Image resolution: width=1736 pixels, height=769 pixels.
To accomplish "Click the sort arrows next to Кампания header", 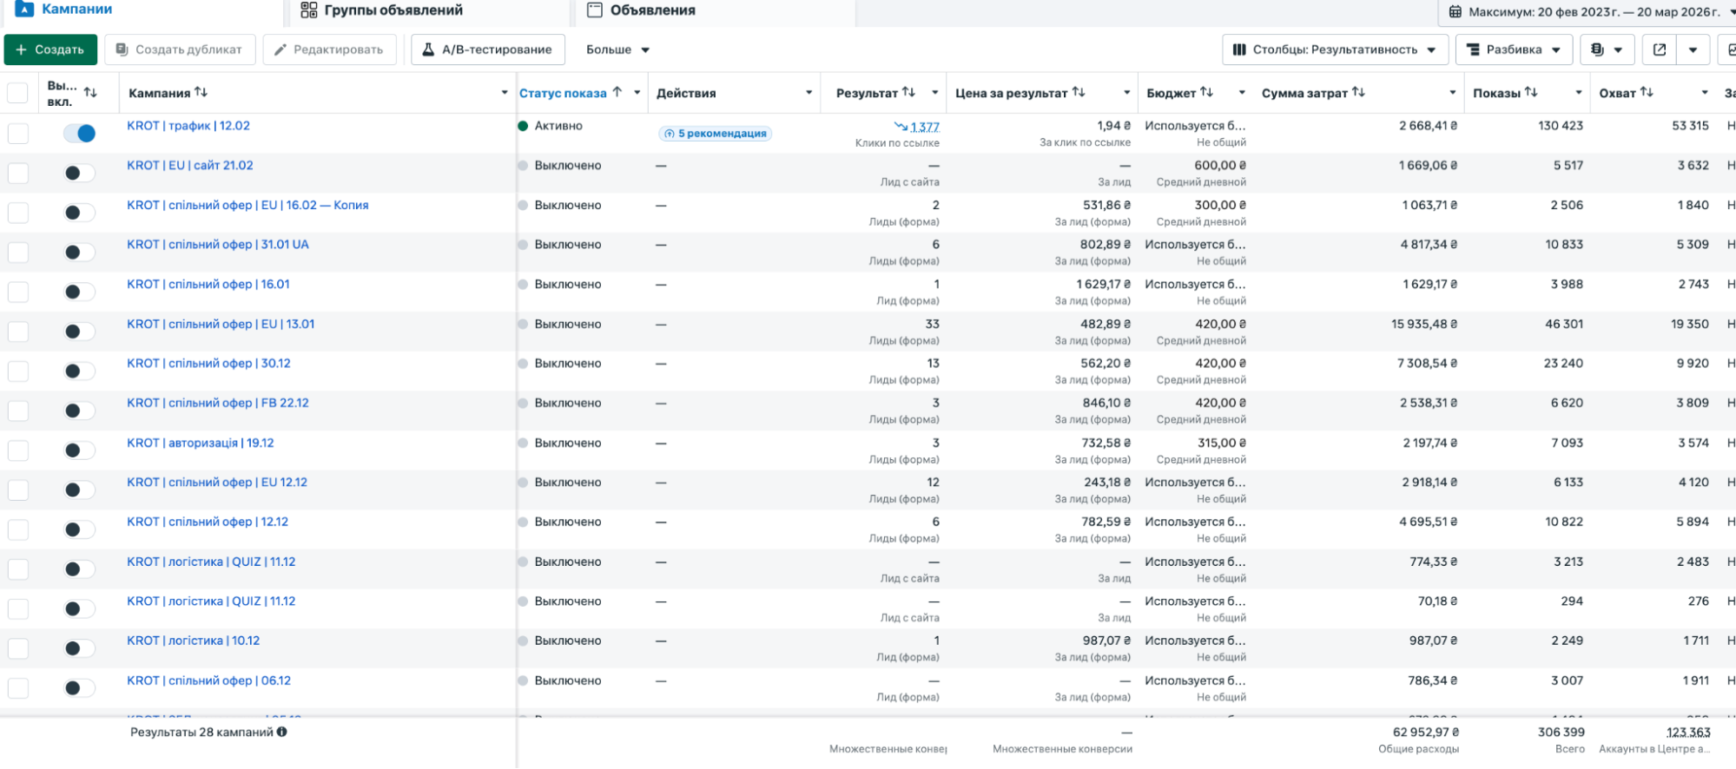I will click(x=201, y=92).
